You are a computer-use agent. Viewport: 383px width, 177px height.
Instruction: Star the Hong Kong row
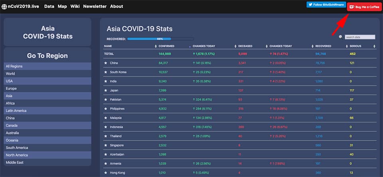pos(106,173)
